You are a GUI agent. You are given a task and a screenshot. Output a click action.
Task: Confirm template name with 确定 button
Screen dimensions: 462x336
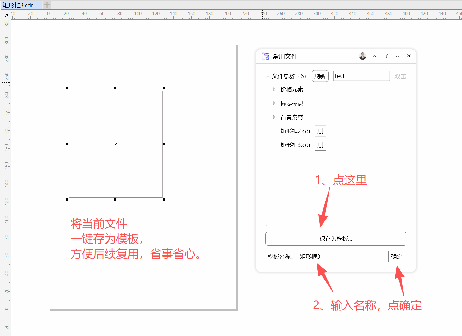point(397,256)
